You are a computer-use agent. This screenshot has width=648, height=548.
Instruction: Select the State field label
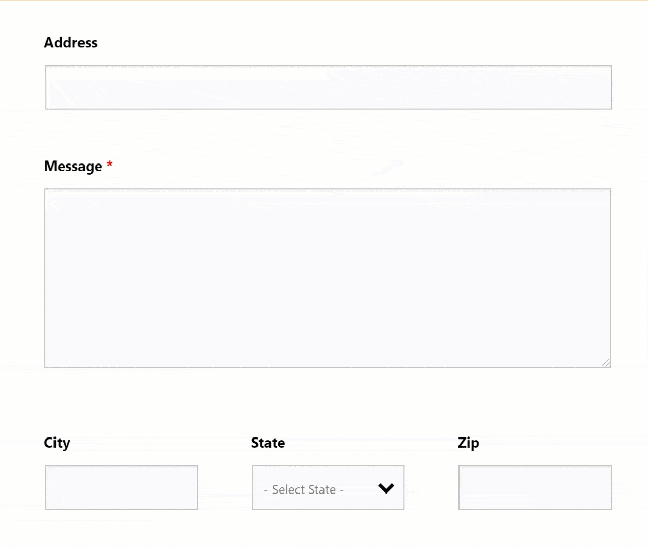tap(268, 443)
